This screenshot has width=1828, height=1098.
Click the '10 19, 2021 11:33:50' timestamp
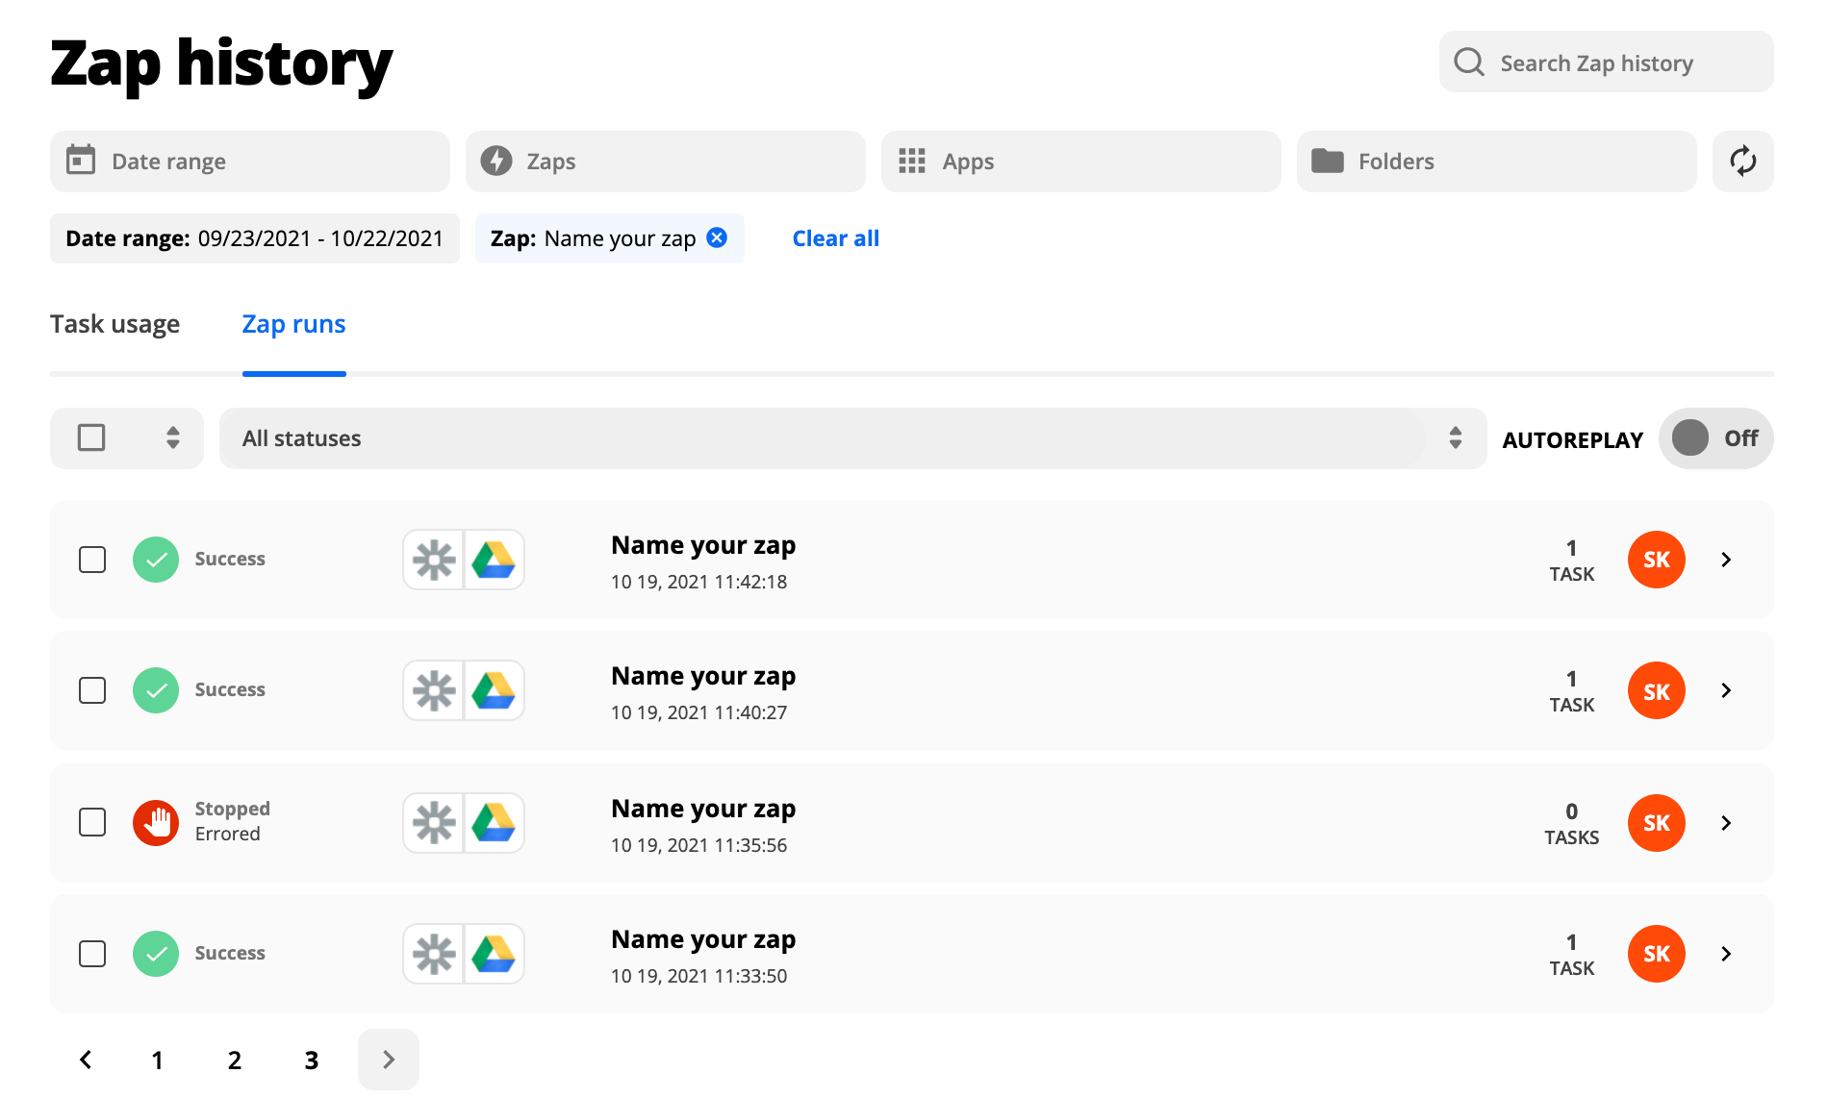click(698, 976)
